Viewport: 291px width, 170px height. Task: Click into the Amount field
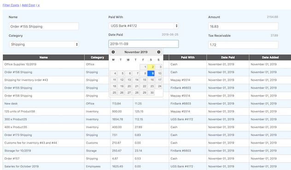[x=243, y=26]
